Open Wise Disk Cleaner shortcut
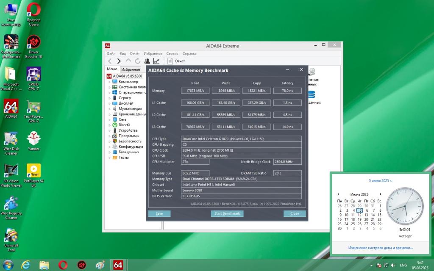Viewport: 434px width, 271px height. tap(11, 143)
